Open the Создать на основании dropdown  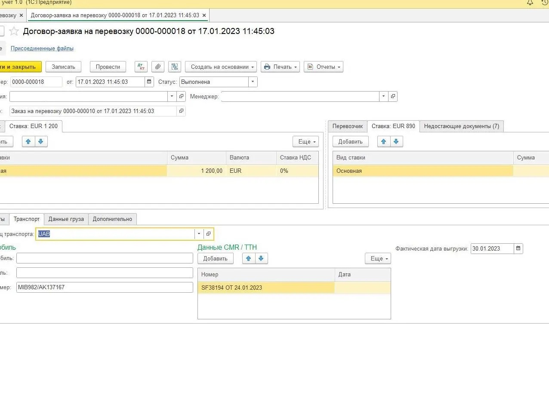(221, 67)
